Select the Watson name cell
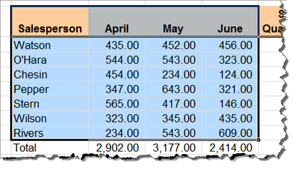Image resolution: width=294 pixels, height=173 pixels. point(50,45)
